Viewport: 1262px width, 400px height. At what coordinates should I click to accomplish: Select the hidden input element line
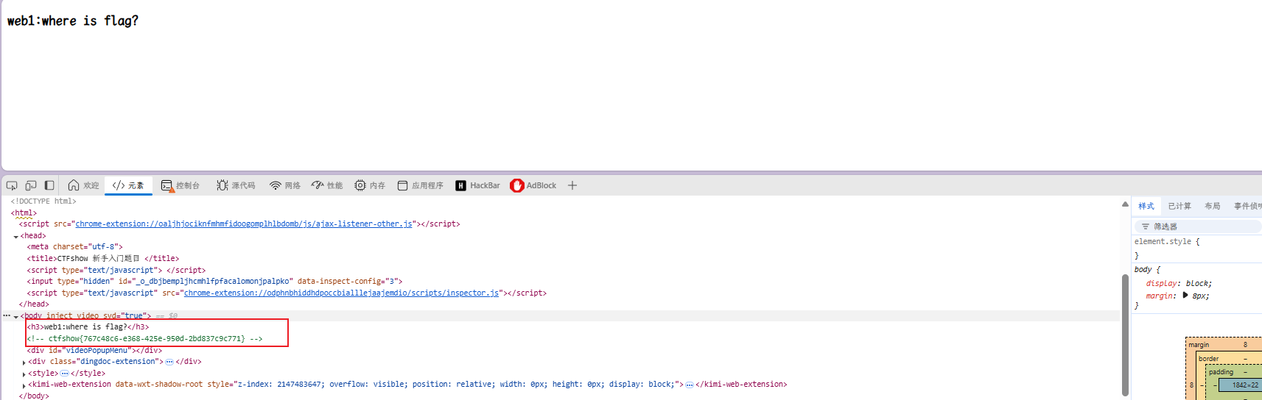pos(214,282)
